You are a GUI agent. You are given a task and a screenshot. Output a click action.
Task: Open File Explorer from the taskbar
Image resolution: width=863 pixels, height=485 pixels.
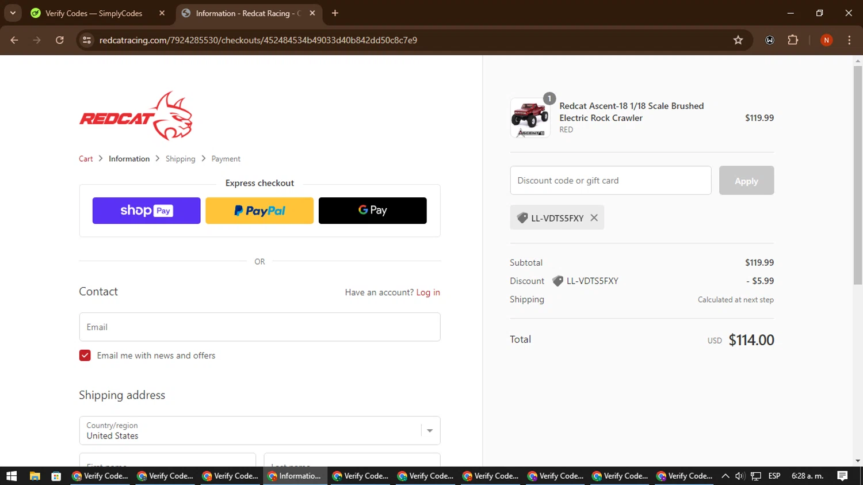pyautogui.click(x=35, y=476)
